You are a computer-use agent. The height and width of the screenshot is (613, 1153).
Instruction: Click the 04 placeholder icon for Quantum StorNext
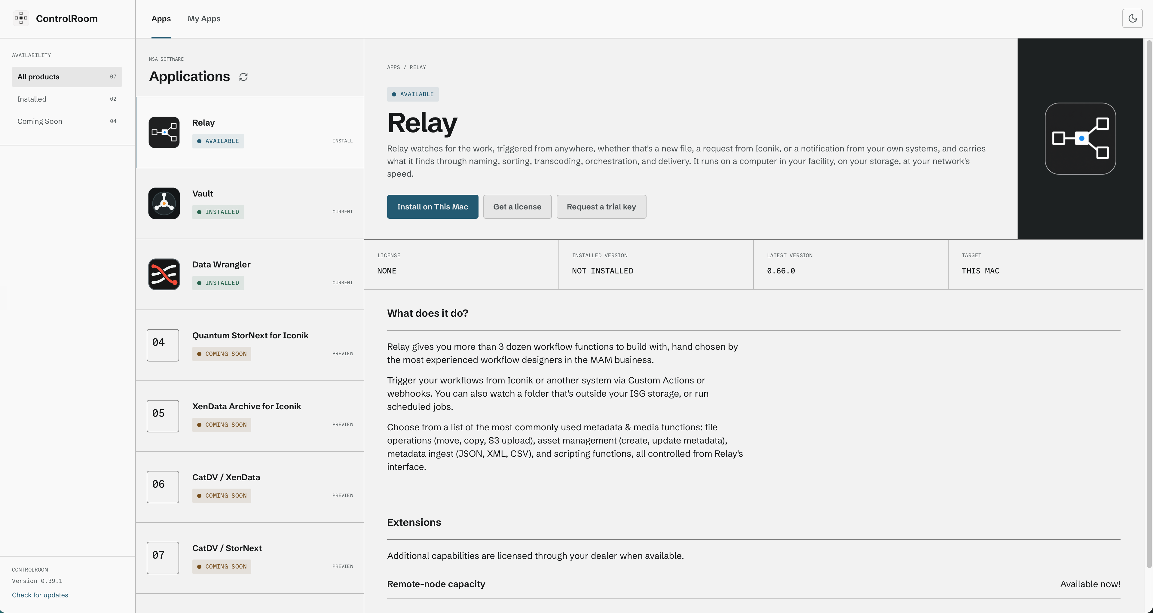click(x=163, y=345)
